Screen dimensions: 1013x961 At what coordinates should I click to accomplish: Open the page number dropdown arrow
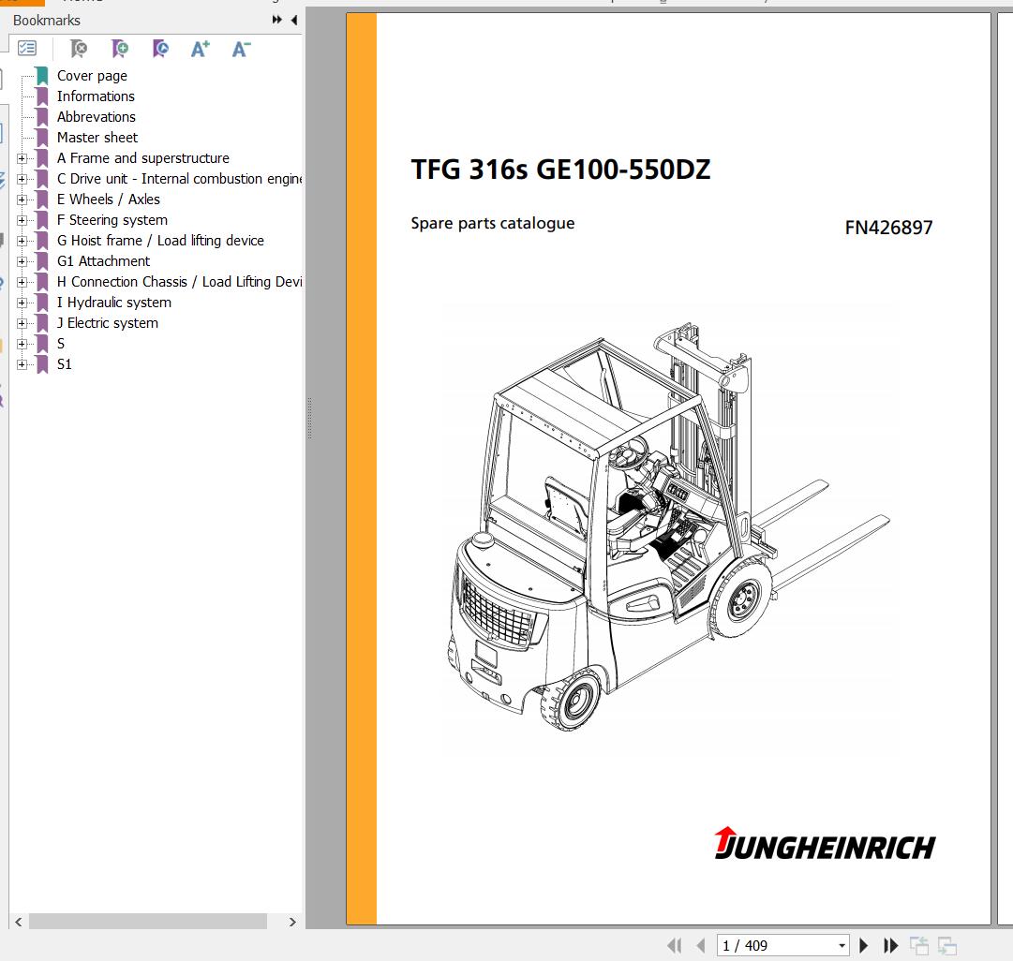point(842,946)
